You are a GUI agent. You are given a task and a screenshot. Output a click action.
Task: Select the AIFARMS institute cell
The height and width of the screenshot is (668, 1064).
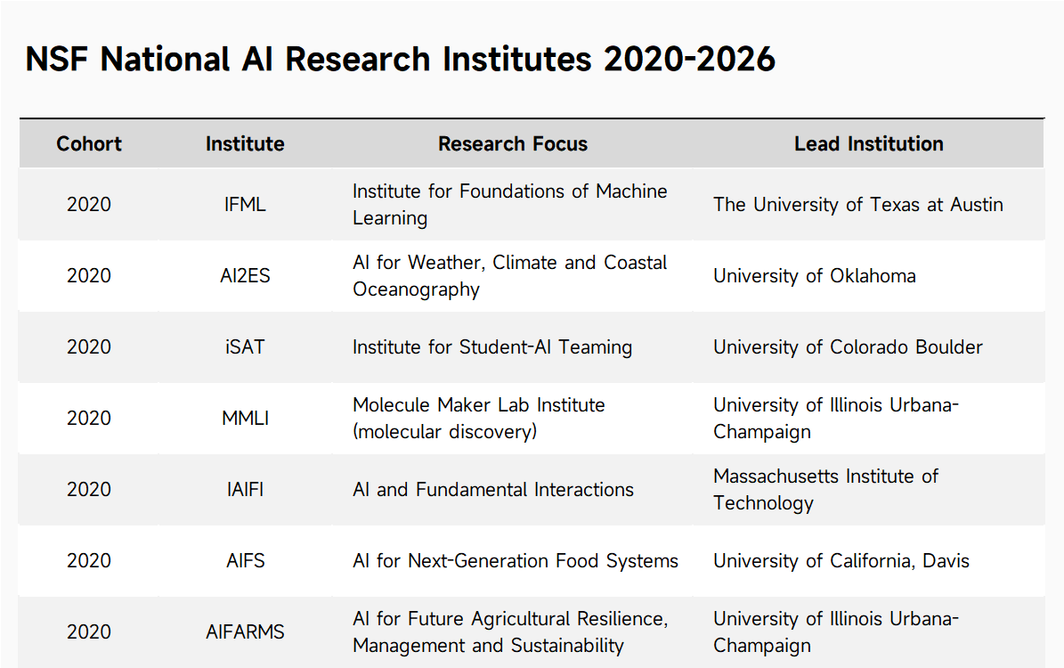(245, 632)
